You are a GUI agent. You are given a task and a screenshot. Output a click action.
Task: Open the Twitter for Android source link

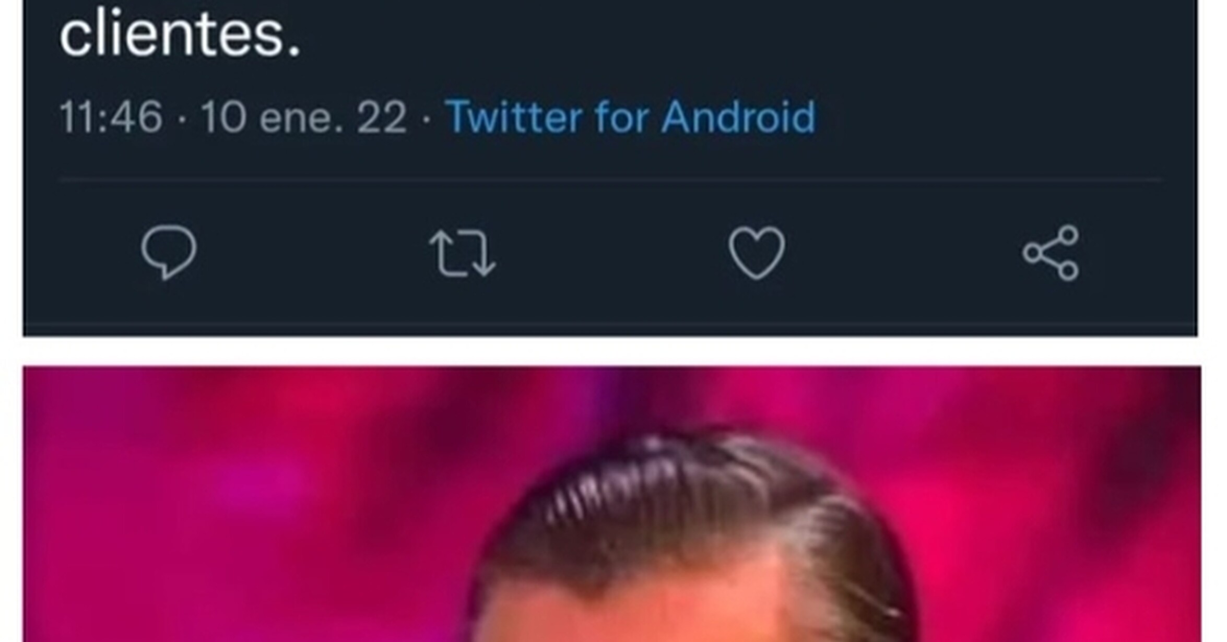click(630, 117)
